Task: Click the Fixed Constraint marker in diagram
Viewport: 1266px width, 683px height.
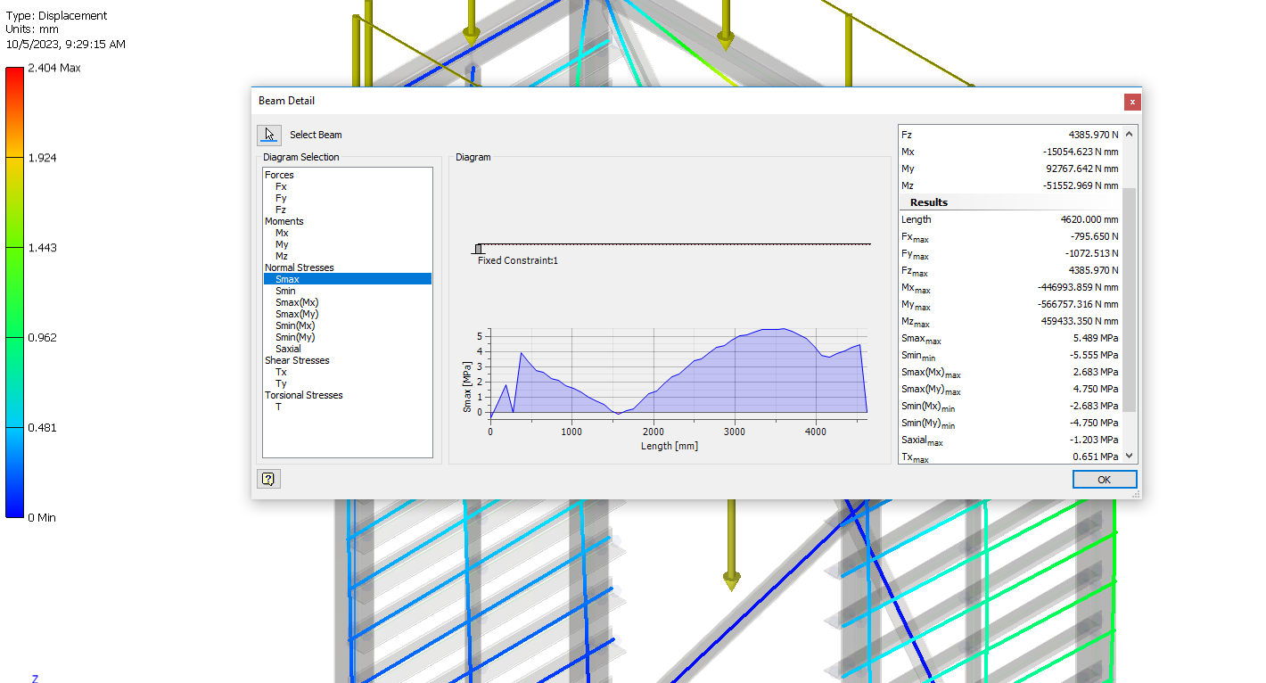Action: 479,249
